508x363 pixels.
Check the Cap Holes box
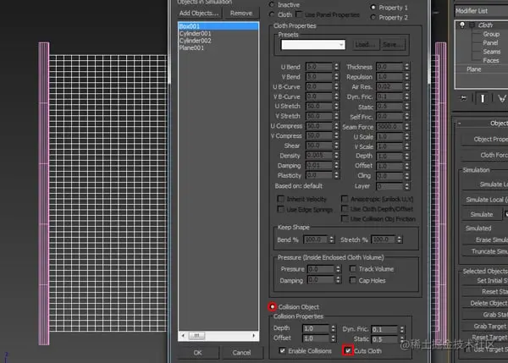click(353, 280)
